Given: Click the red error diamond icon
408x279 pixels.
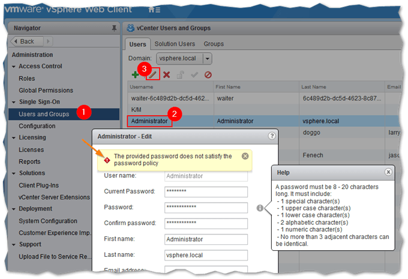Looking at the screenshot, I should 107,160.
